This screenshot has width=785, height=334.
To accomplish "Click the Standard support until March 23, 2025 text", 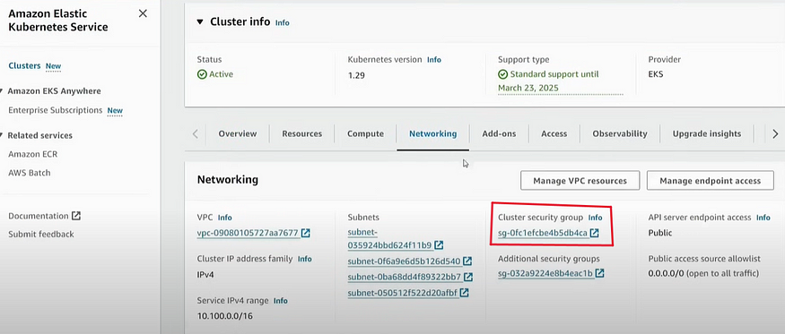I will [x=554, y=81].
